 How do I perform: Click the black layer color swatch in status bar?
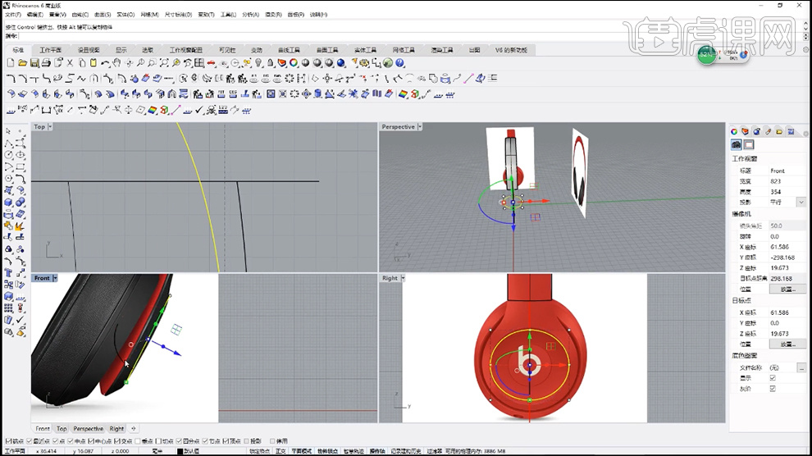click(180, 451)
